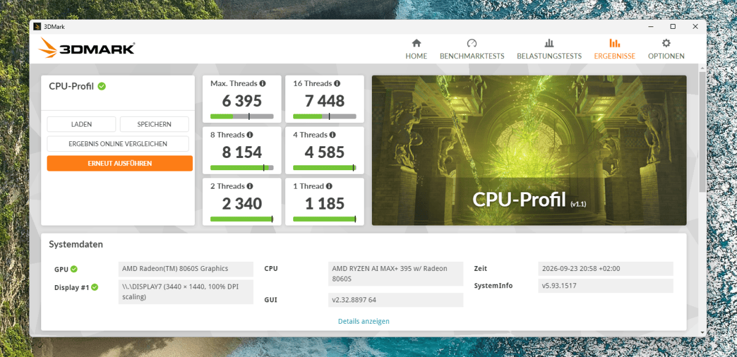
Task: Click the CPU-Profil (v1.1) image caption
Action: pos(529,200)
